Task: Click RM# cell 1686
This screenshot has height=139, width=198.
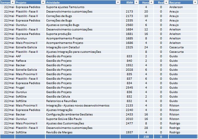Action: point(129,43)
